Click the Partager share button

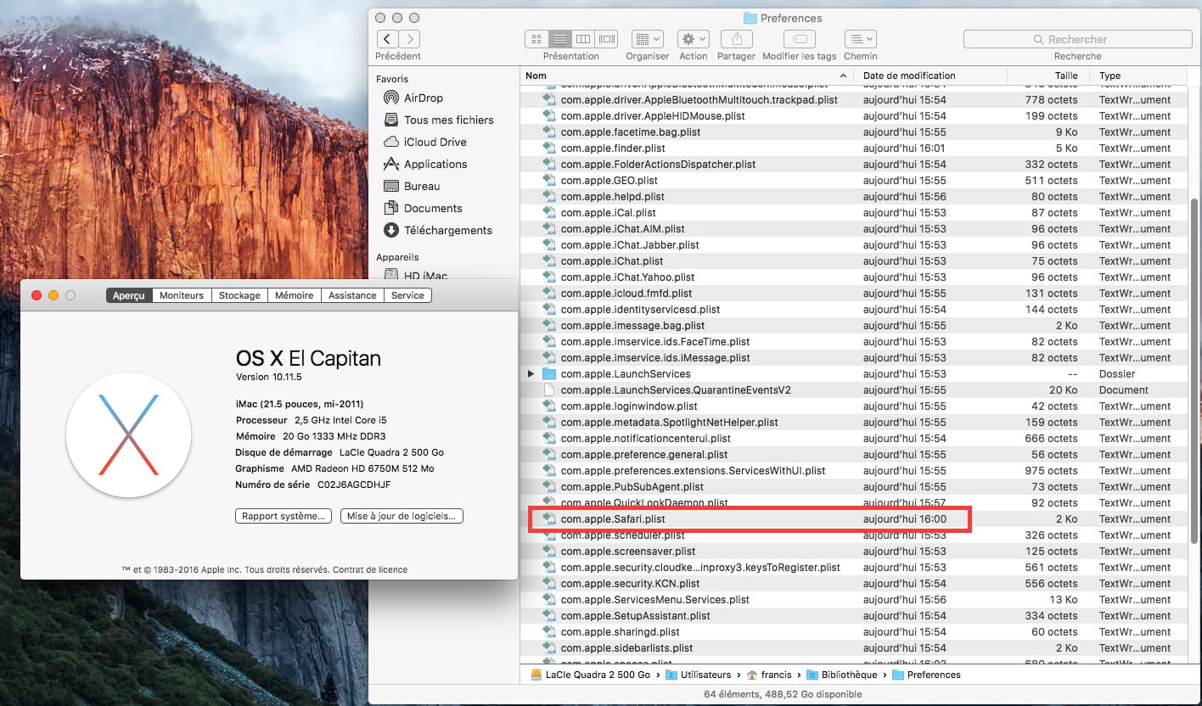(736, 39)
